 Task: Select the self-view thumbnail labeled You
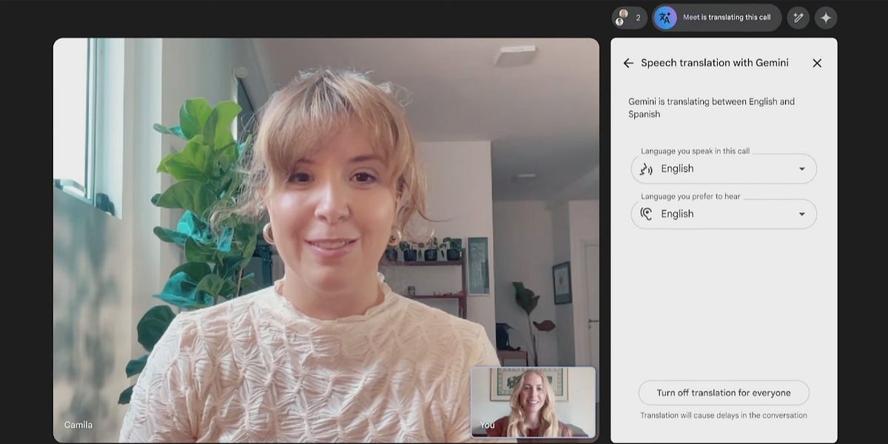(x=534, y=402)
